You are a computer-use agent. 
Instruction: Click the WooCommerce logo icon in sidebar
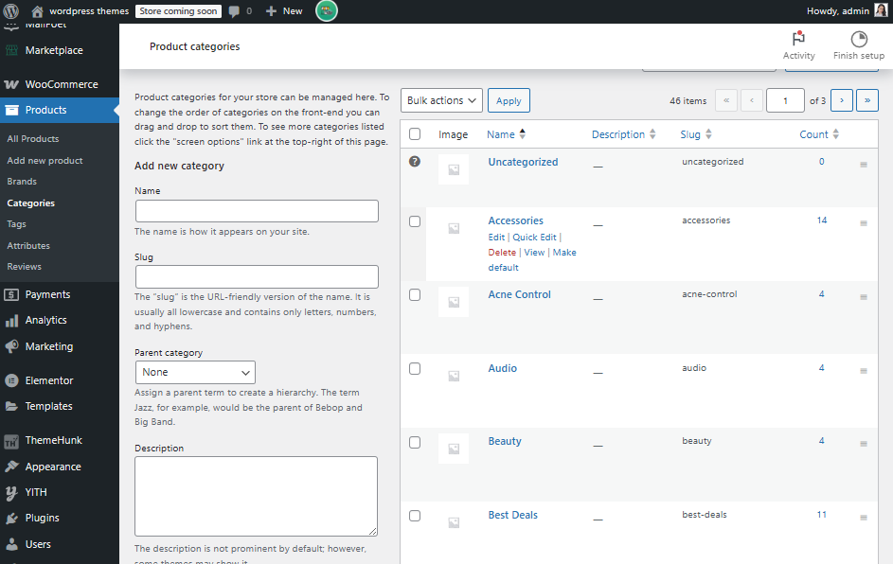point(11,84)
